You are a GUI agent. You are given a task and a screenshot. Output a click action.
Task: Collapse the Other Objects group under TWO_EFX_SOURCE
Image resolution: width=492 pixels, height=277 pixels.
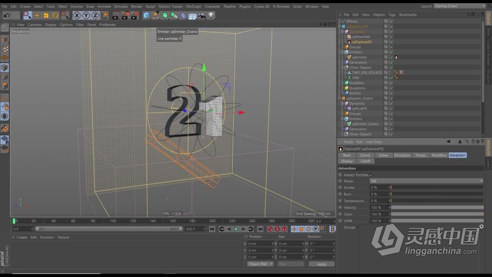tap(342, 68)
